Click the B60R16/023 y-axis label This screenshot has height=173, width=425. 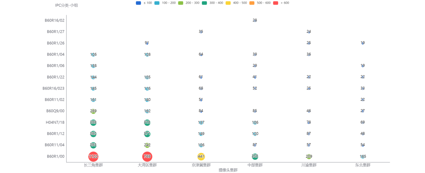tap(53, 89)
